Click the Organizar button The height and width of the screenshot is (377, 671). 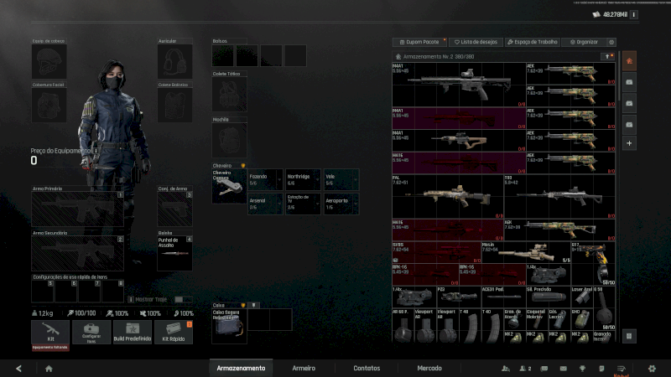point(585,42)
